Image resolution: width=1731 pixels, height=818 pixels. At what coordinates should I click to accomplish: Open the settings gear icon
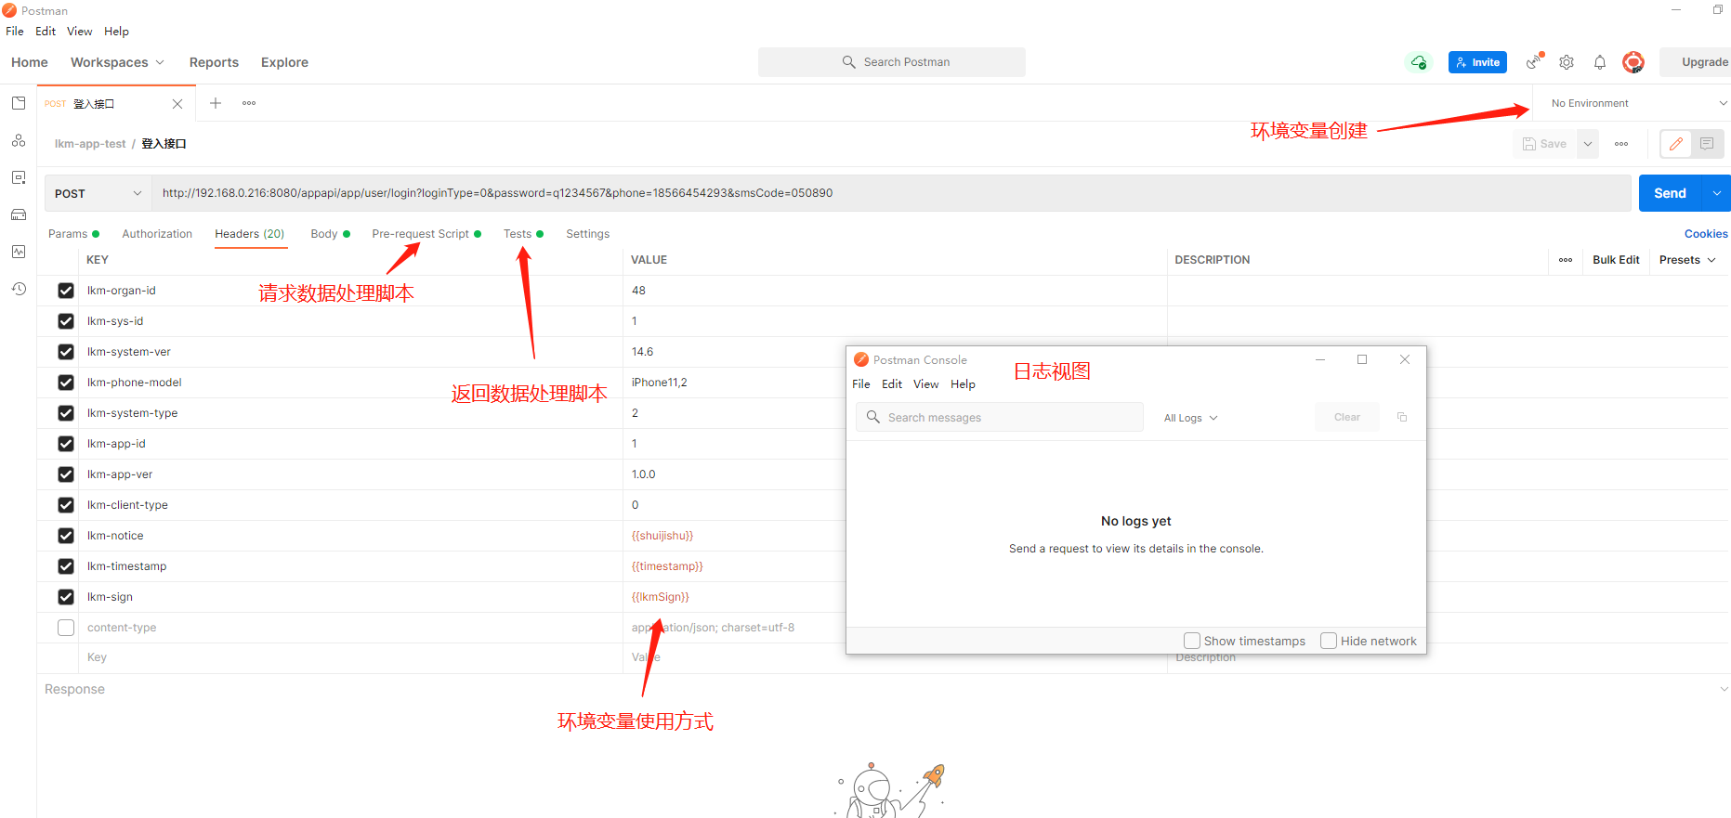click(x=1567, y=62)
